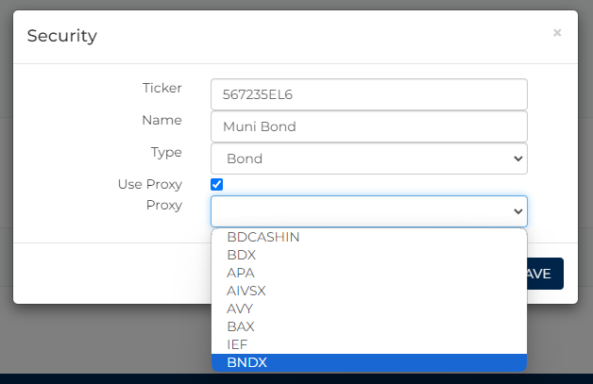Click the Security dialog title

[x=61, y=37]
